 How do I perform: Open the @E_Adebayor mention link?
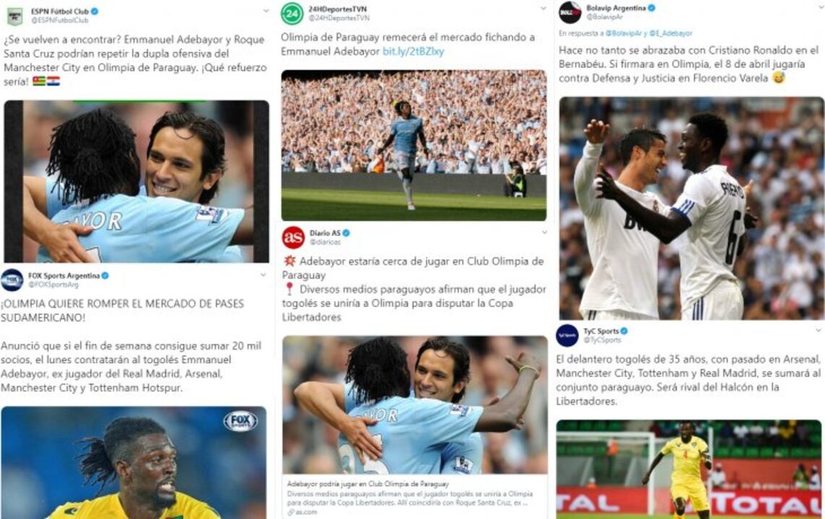(x=671, y=33)
